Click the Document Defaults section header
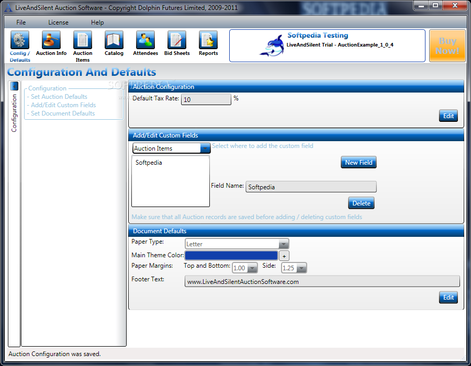This screenshot has width=471, height=366. coord(296,231)
